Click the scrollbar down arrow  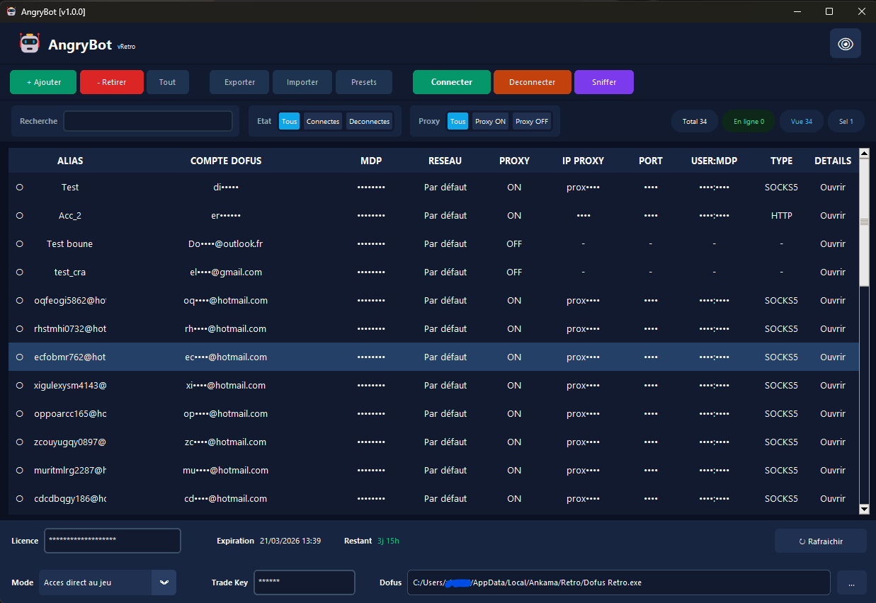863,508
